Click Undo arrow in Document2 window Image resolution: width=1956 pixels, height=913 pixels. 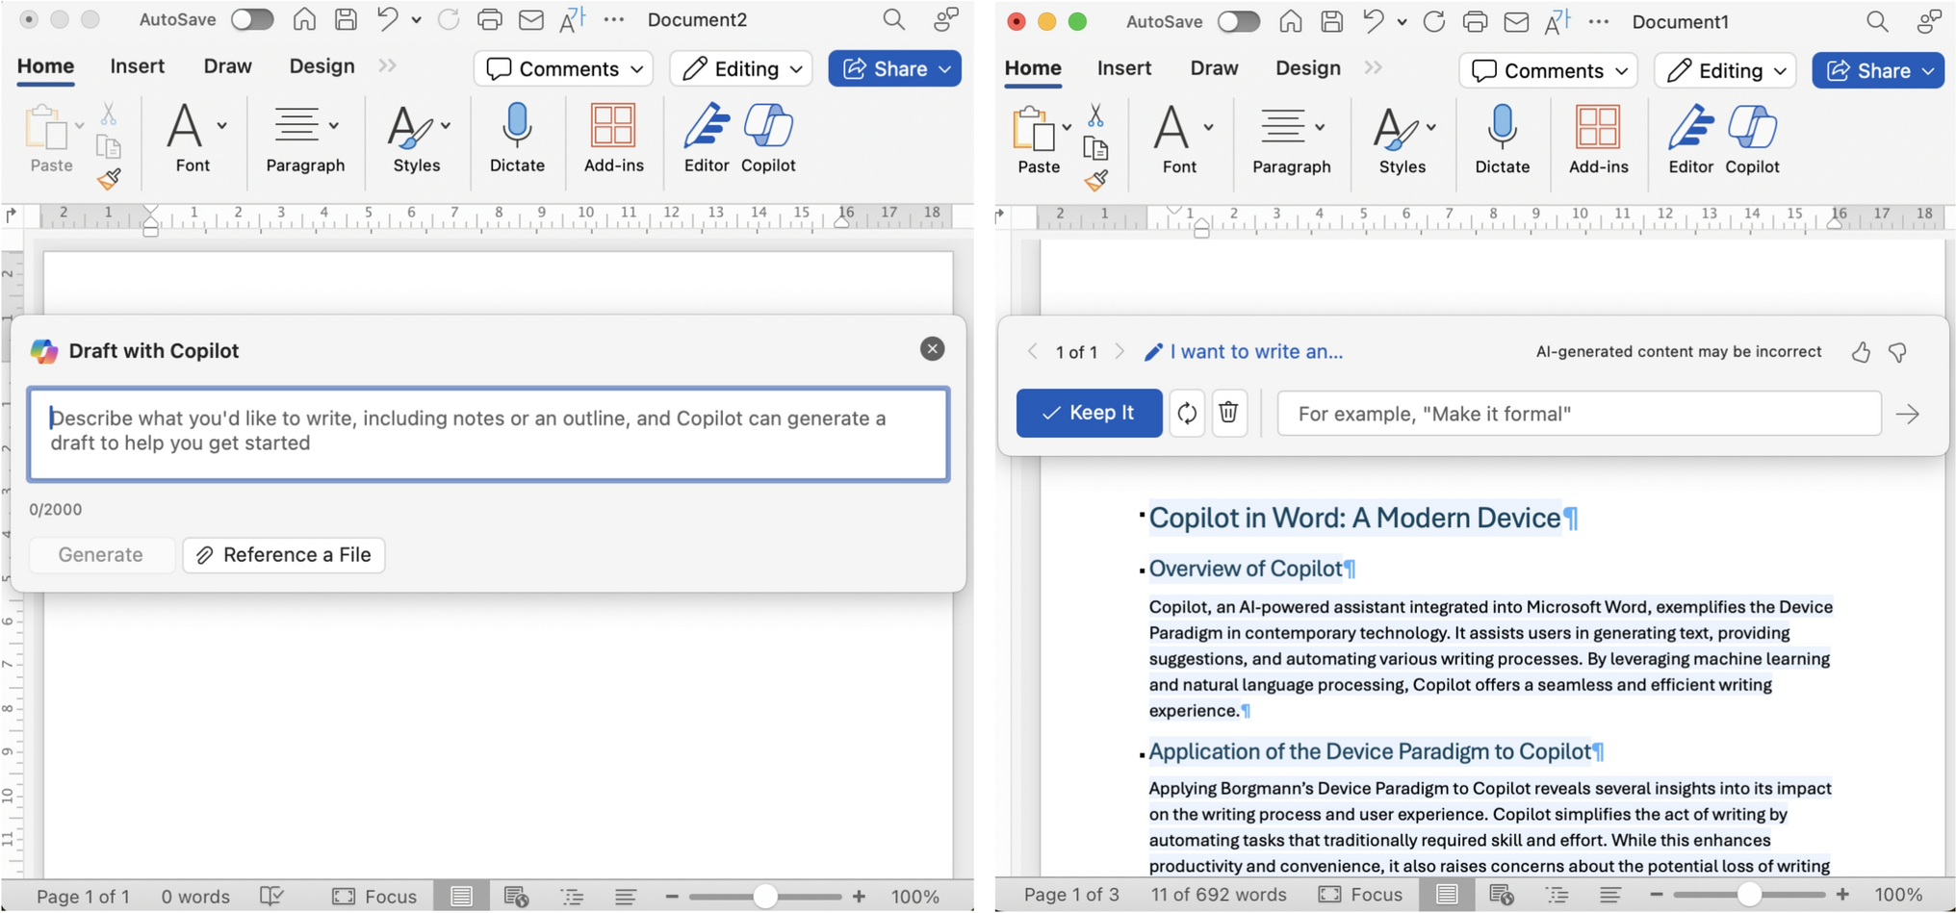click(x=387, y=19)
